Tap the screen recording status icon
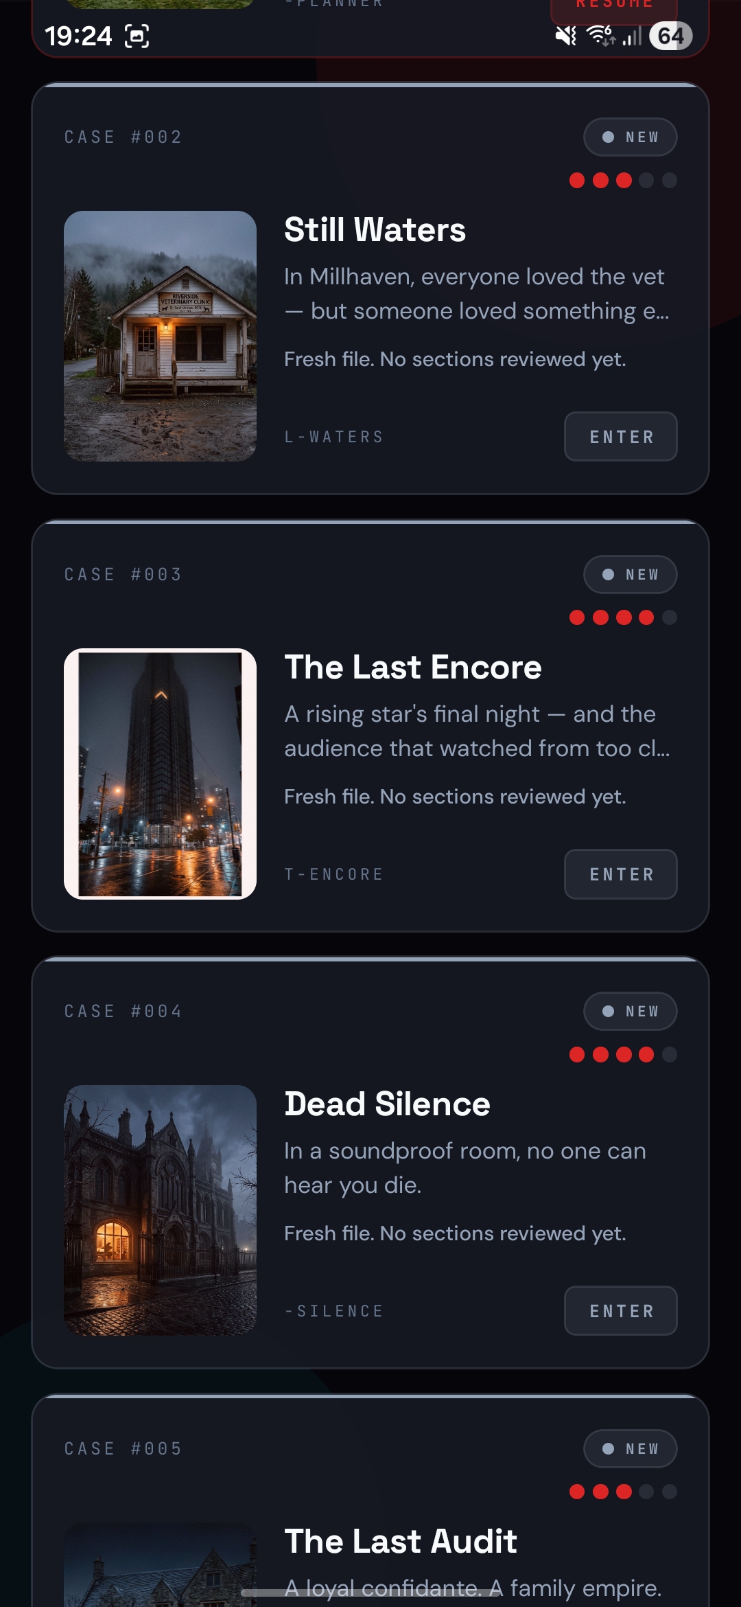This screenshot has width=741, height=1607. click(137, 36)
